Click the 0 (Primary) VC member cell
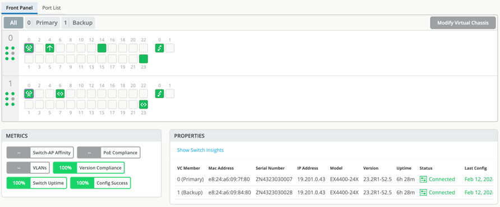This screenshot has height=207, width=500. point(191,179)
